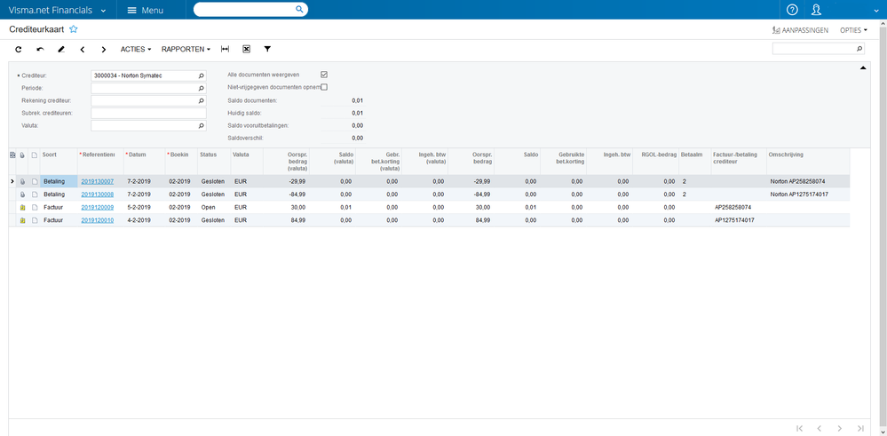Uncheck Alle documenten weergeven checkbox
This screenshot has width=887, height=436.
324,75
